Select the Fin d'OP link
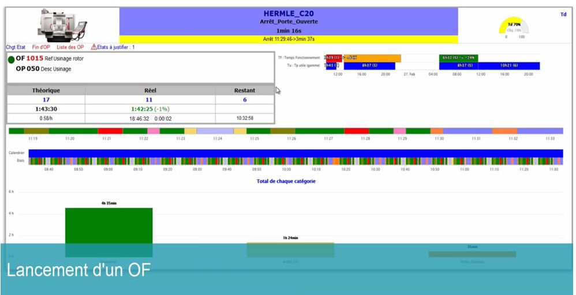 42,47
